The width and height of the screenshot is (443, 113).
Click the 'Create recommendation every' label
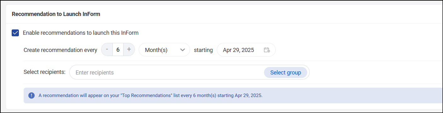[60, 50]
